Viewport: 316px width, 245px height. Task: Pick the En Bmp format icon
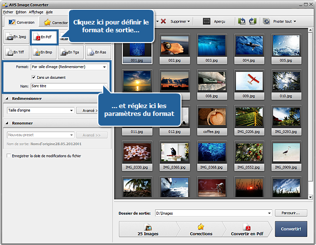[x=44, y=52]
